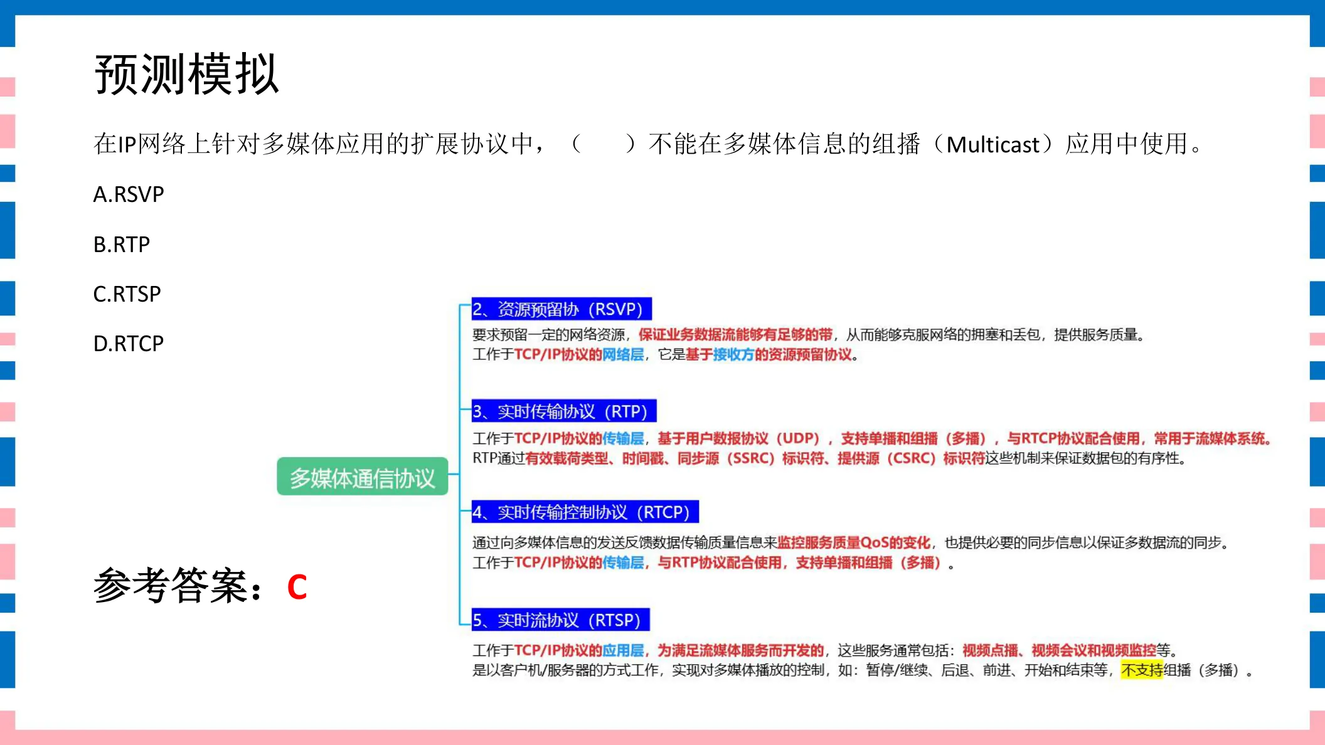Select answer option C.RTSP

click(127, 293)
